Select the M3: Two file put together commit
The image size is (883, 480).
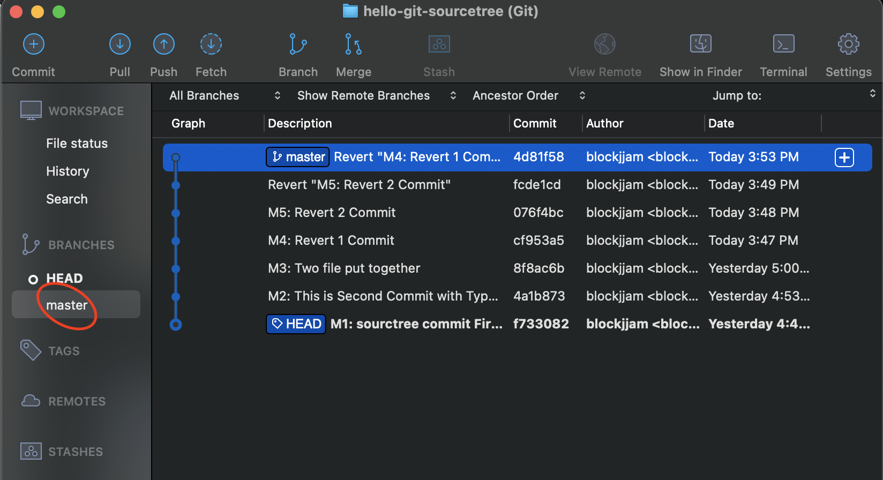pyautogui.click(x=344, y=268)
